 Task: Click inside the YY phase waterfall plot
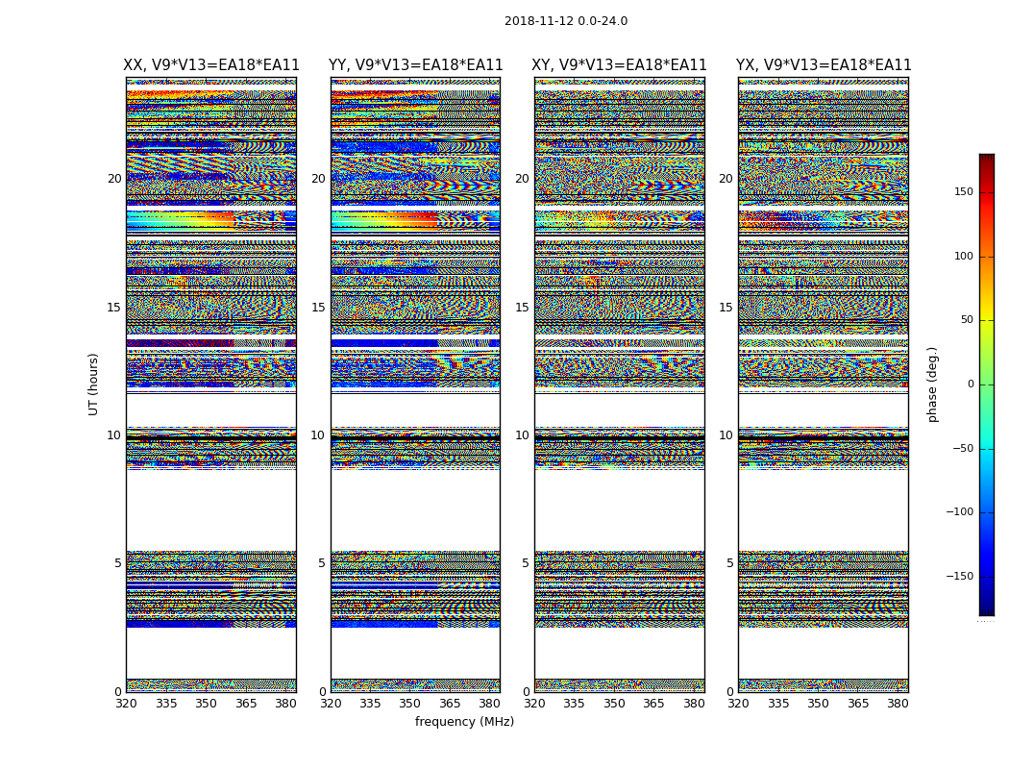[416, 384]
